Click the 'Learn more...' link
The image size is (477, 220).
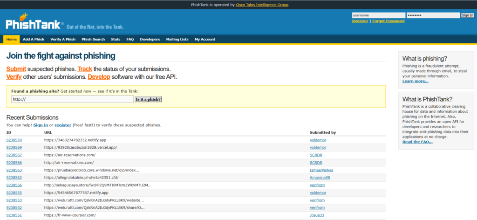pyautogui.click(x=415, y=81)
